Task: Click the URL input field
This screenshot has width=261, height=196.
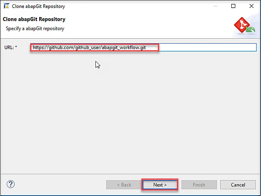Action: pyautogui.click(x=143, y=47)
